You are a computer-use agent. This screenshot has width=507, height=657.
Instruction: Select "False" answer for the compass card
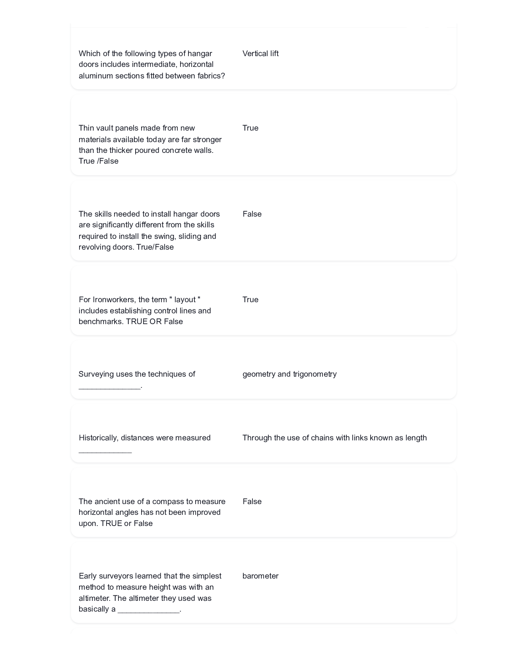pos(252,501)
